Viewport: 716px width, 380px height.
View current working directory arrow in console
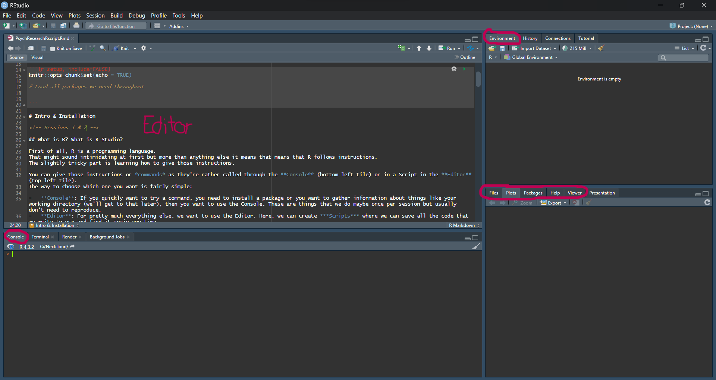[72, 246]
